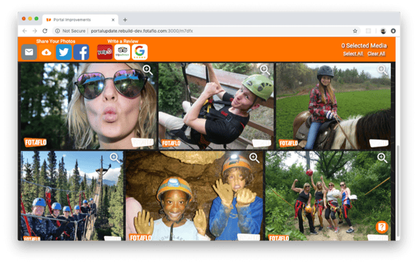Write a review on Google
The height and width of the screenshot is (264, 418).
[140, 52]
